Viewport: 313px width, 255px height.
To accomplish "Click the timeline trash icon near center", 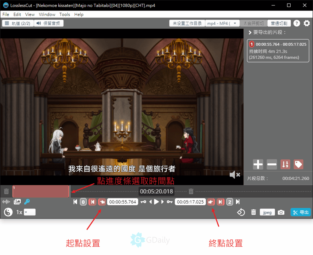I will (191, 192).
